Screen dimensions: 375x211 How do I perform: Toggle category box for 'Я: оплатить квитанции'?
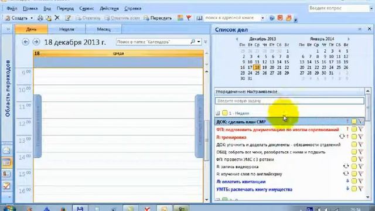pos(354,181)
